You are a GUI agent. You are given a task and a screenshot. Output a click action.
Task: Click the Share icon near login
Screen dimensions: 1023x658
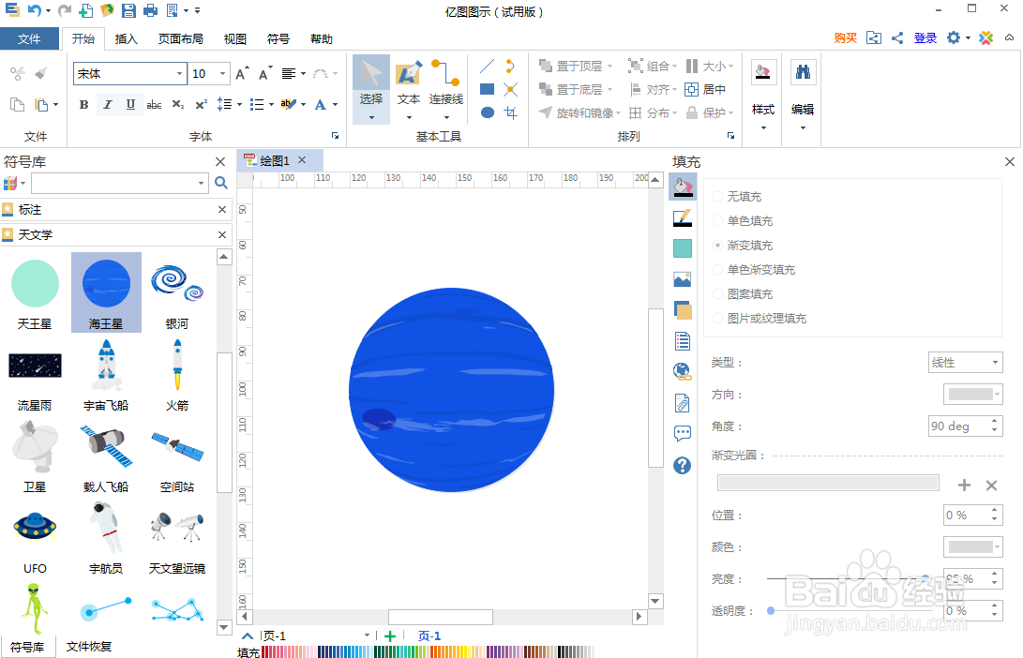coord(897,37)
